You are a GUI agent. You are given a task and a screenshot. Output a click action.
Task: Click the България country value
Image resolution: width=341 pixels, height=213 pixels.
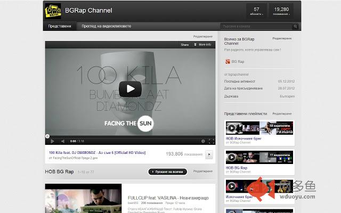pyautogui.click(x=287, y=96)
